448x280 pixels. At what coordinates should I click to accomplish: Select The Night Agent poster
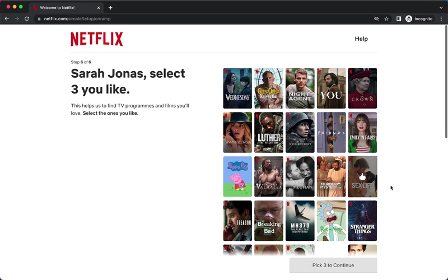[x=300, y=88]
